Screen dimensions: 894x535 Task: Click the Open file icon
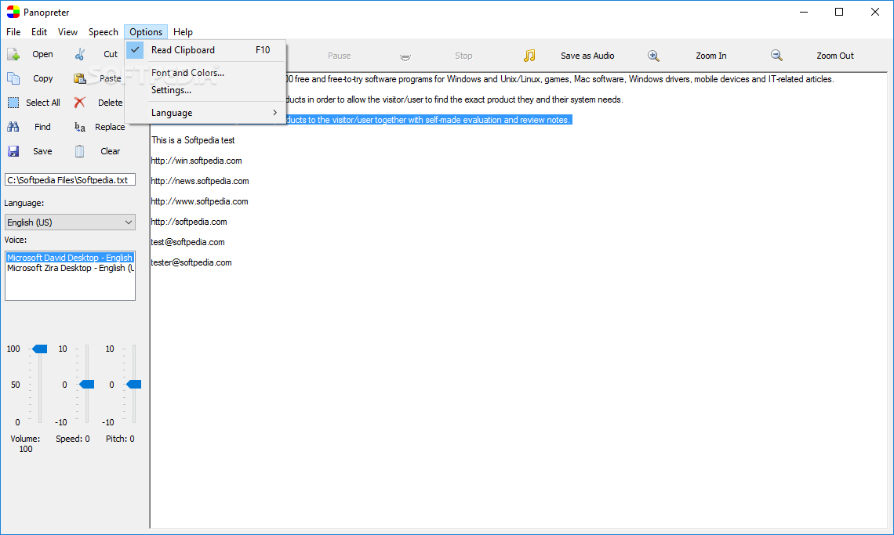[13, 54]
